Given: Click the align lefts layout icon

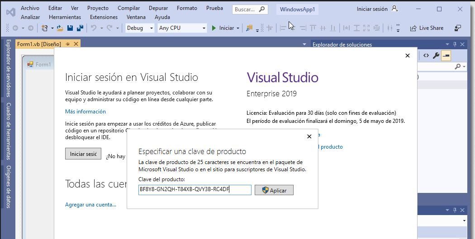Looking at the screenshot, I should [283, 28].
